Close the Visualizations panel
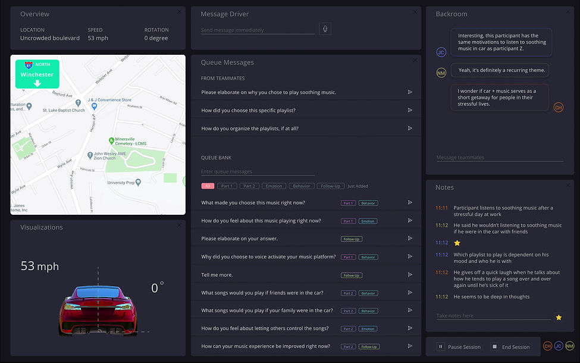Viewport: 580px width, 363px height. pos(180,225)
